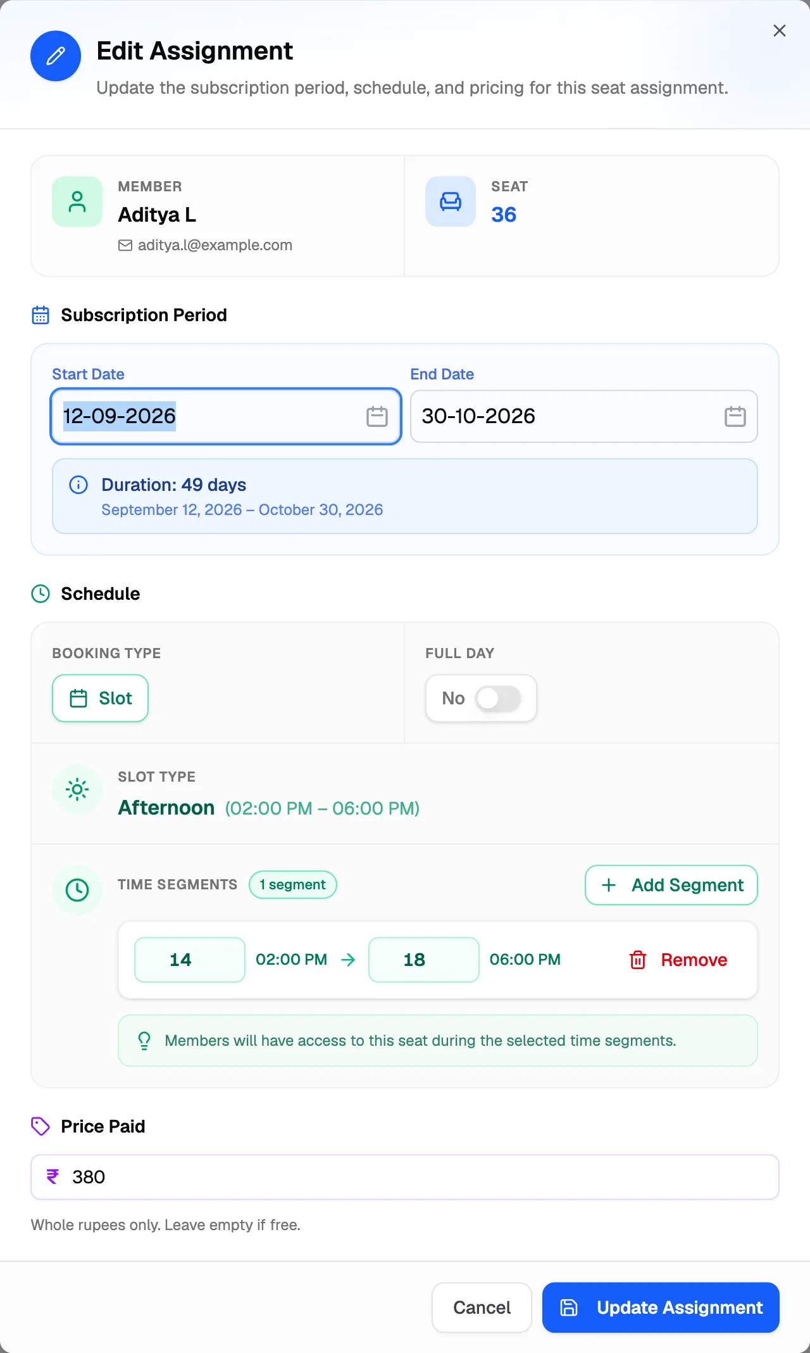Click the Price Paid amount field
The image size is (810, 1353).
pos(405,1177)
